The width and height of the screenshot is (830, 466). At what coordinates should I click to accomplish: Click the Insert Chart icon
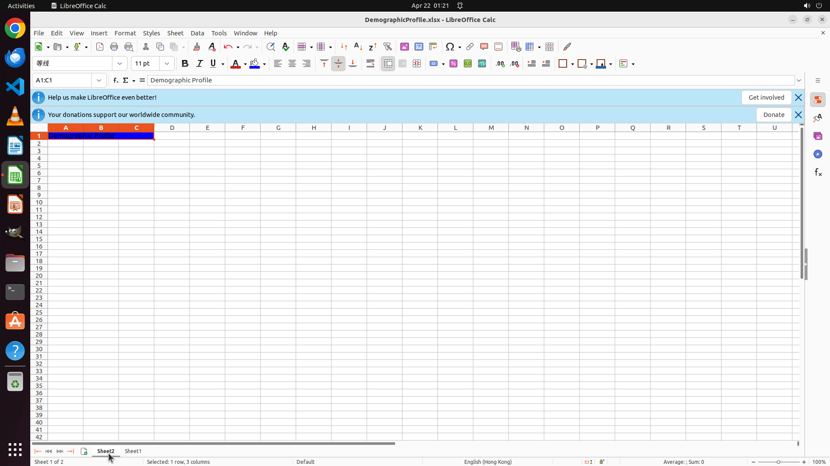coord(418,47)
